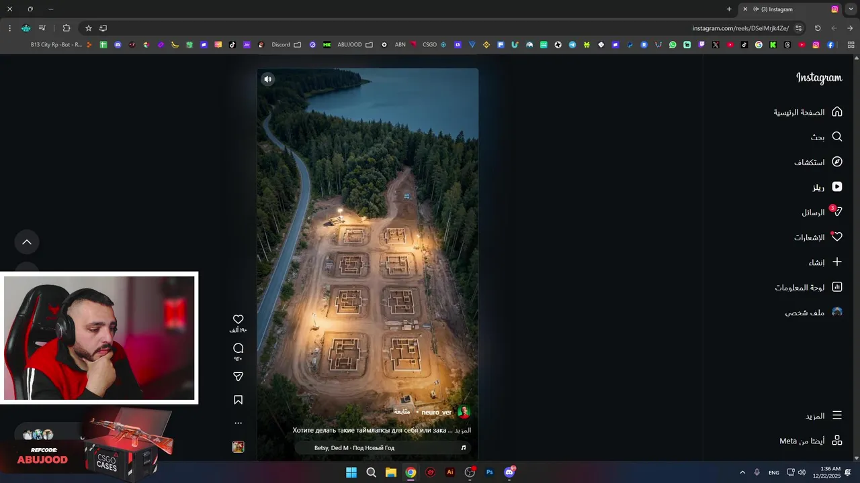The height and width of the screenshot is (483, 860).
Task: Open the WhatsApp bookmark icon
Action: click(673, 45)
